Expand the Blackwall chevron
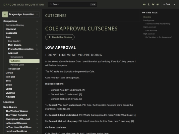The width and height of the screenshot is (179, 134). (37, 29)
